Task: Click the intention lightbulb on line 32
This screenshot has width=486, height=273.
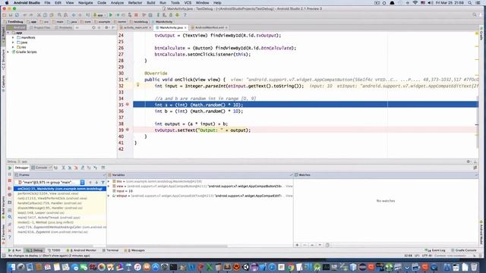Action: pos(138,85)
